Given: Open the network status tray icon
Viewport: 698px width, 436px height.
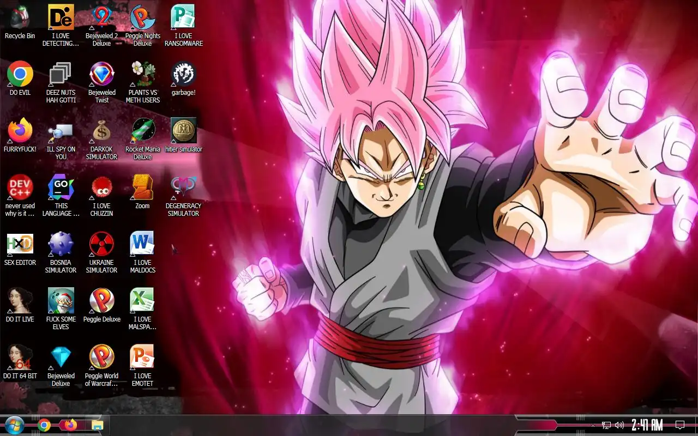Looking at the screenshot, I should click(606, 425).
